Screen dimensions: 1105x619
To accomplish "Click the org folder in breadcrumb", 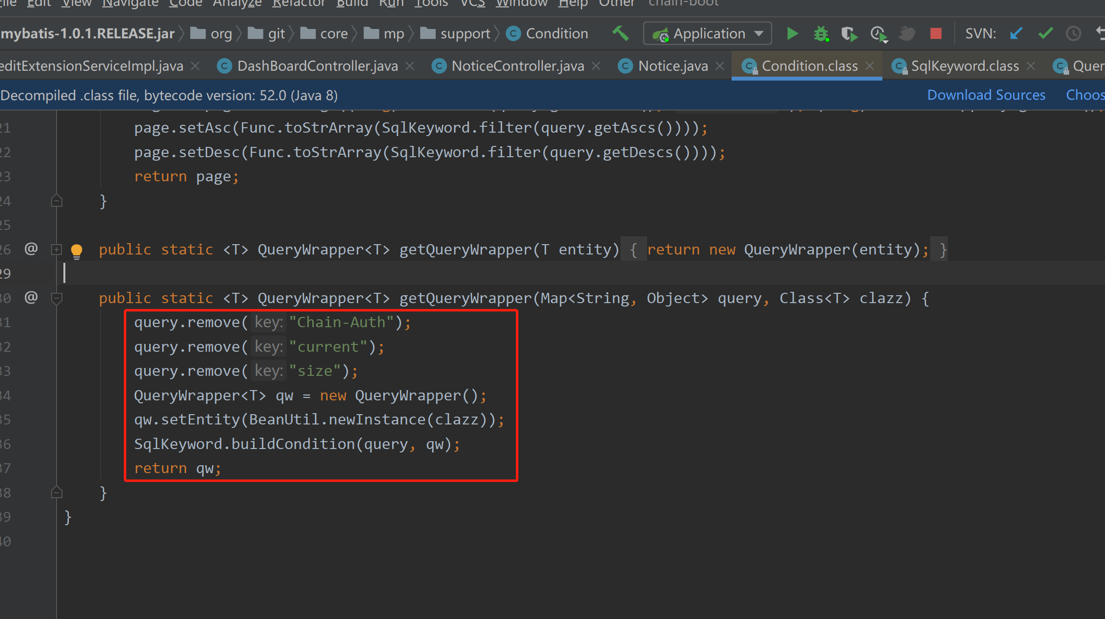I will click(211, 33).
